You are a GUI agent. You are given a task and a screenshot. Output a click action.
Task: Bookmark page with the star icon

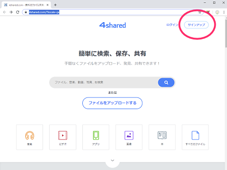pyautogui.click(x=200, y=12)
